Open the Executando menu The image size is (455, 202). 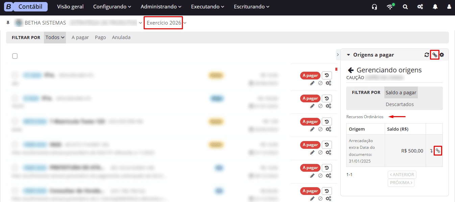207,6
